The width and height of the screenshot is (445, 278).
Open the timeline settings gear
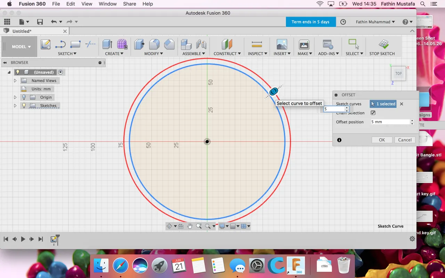pos(412,239)
